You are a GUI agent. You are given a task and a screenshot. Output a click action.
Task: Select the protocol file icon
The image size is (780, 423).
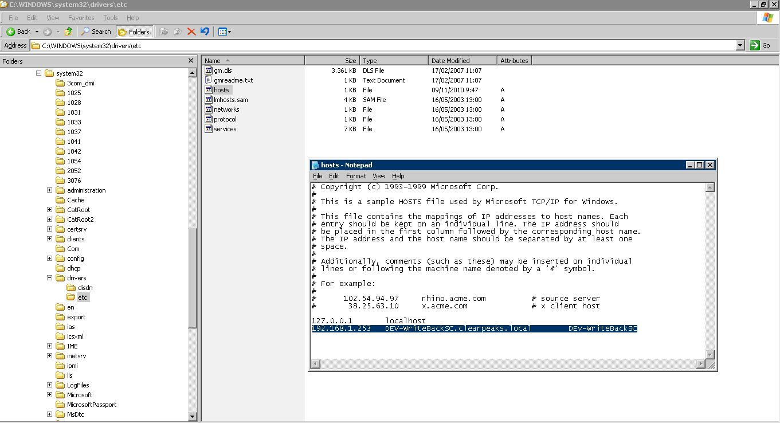tap(209, 119)
